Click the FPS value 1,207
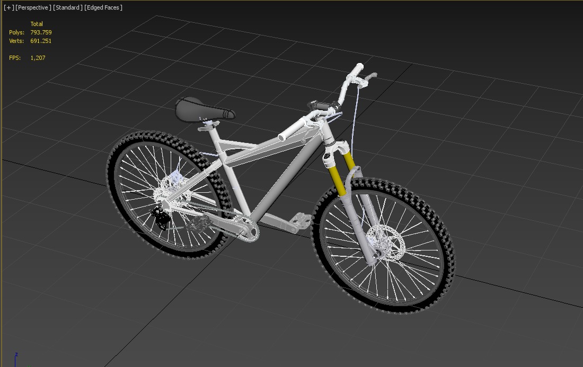Viewport: 583px width, 367px height. (x=38, y=58)
